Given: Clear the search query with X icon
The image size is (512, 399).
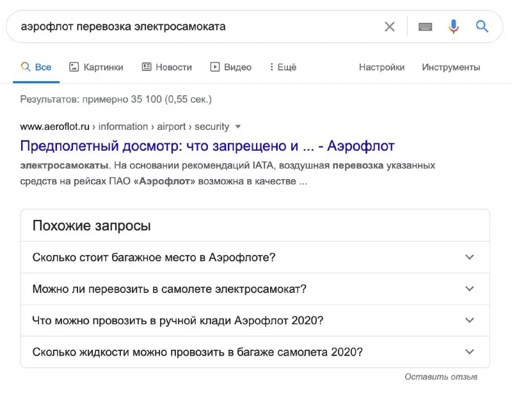Looking at the screenshot, I should (389, 27).
